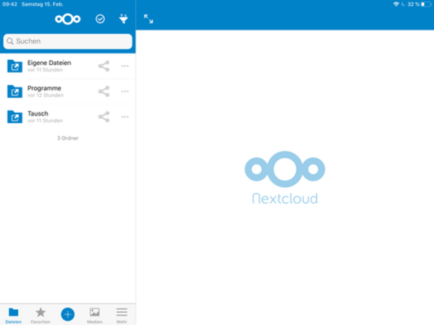Image resolution: width=434 pixels, height=325 pixels.
Task: Open the sort and filter funnel icon
Action: [x=124, y=19]
